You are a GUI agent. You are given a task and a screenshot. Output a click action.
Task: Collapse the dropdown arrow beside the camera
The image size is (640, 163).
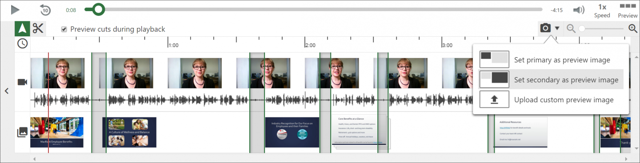[557, 28]
